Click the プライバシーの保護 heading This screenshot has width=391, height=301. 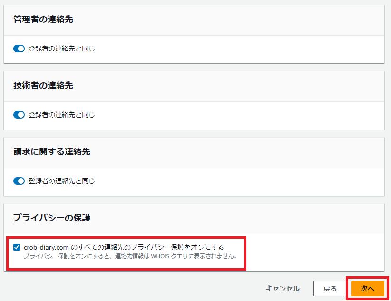pyautogui.click(x=52, y=218)
